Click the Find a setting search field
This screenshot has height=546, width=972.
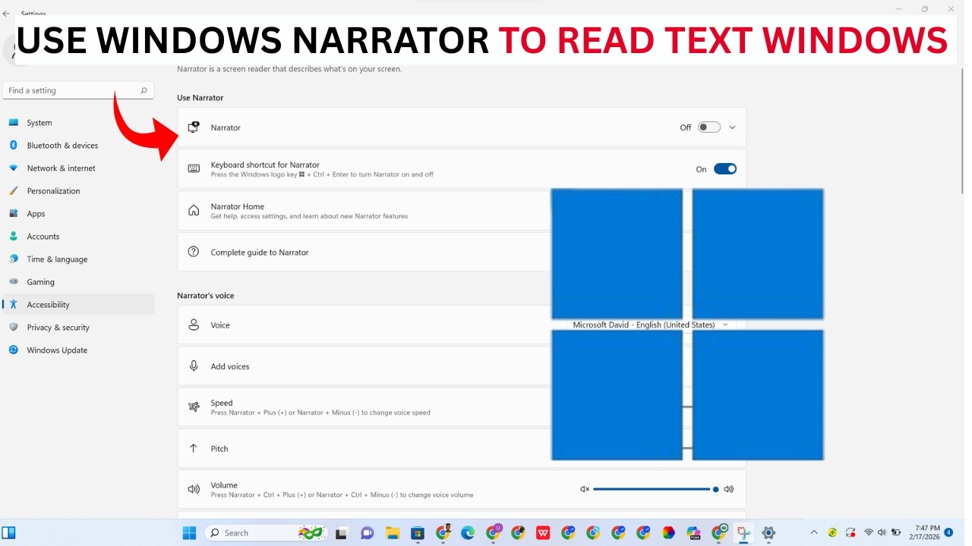(78, 90)
